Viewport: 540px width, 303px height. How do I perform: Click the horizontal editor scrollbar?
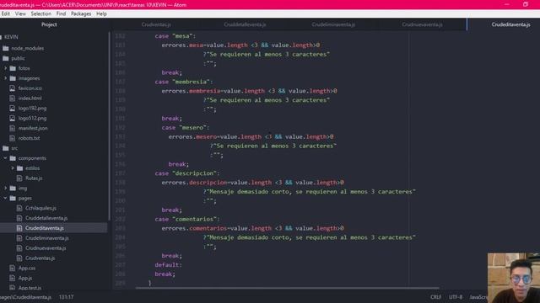(287, 288)
